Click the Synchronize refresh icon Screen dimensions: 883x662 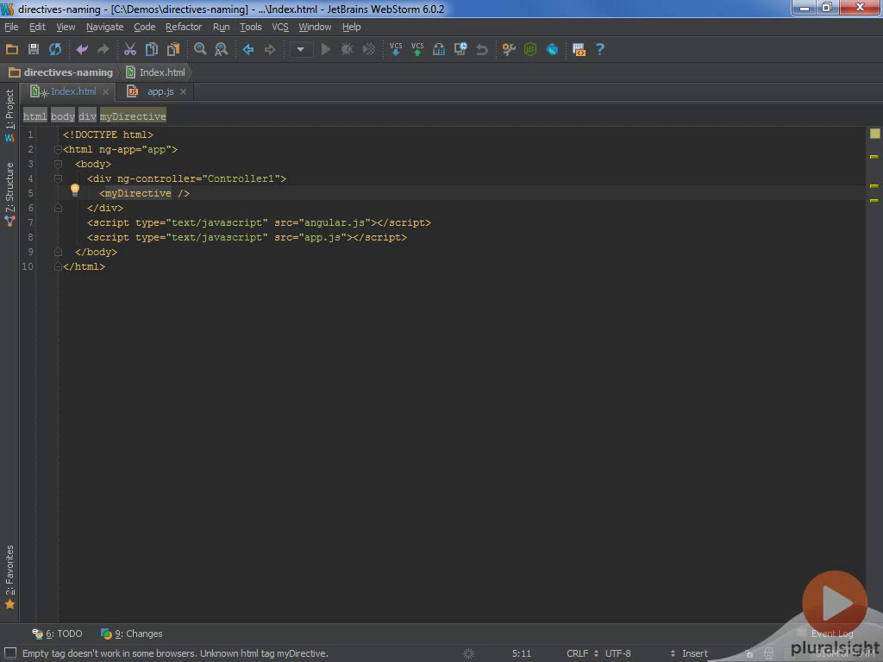tap(54, 49)
